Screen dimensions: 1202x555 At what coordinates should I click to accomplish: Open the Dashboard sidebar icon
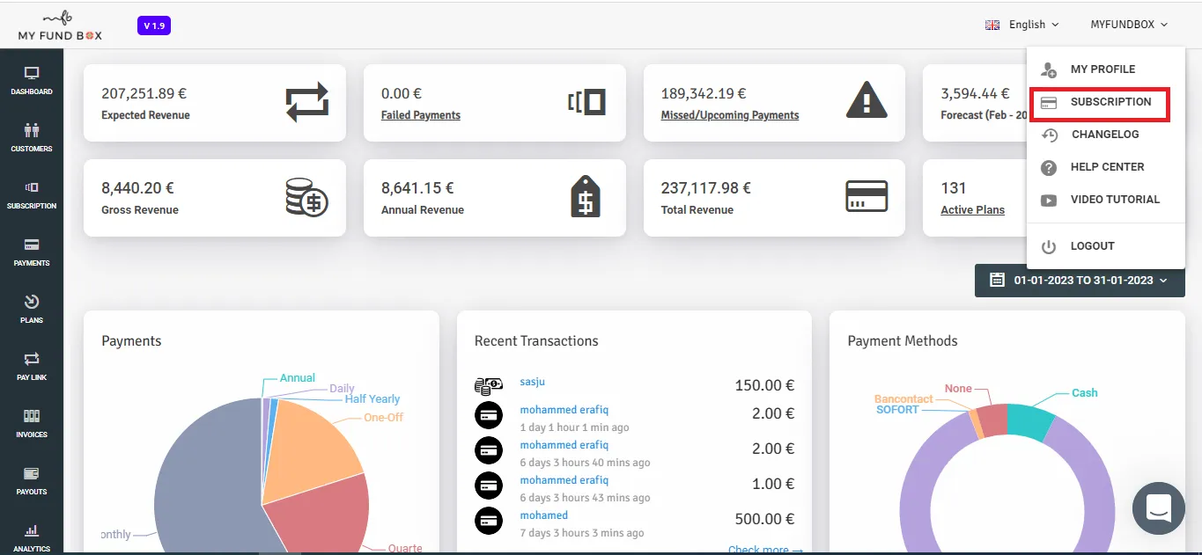[x=32, y=80]
